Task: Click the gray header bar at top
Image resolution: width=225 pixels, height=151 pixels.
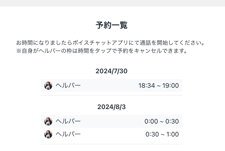Action: pyautogui.click(x=112, y=3)
